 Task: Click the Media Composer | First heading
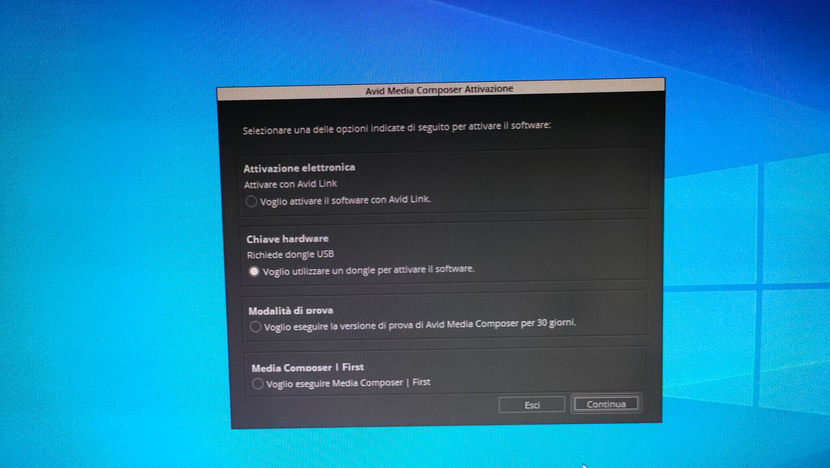click(x=308, y=368)
